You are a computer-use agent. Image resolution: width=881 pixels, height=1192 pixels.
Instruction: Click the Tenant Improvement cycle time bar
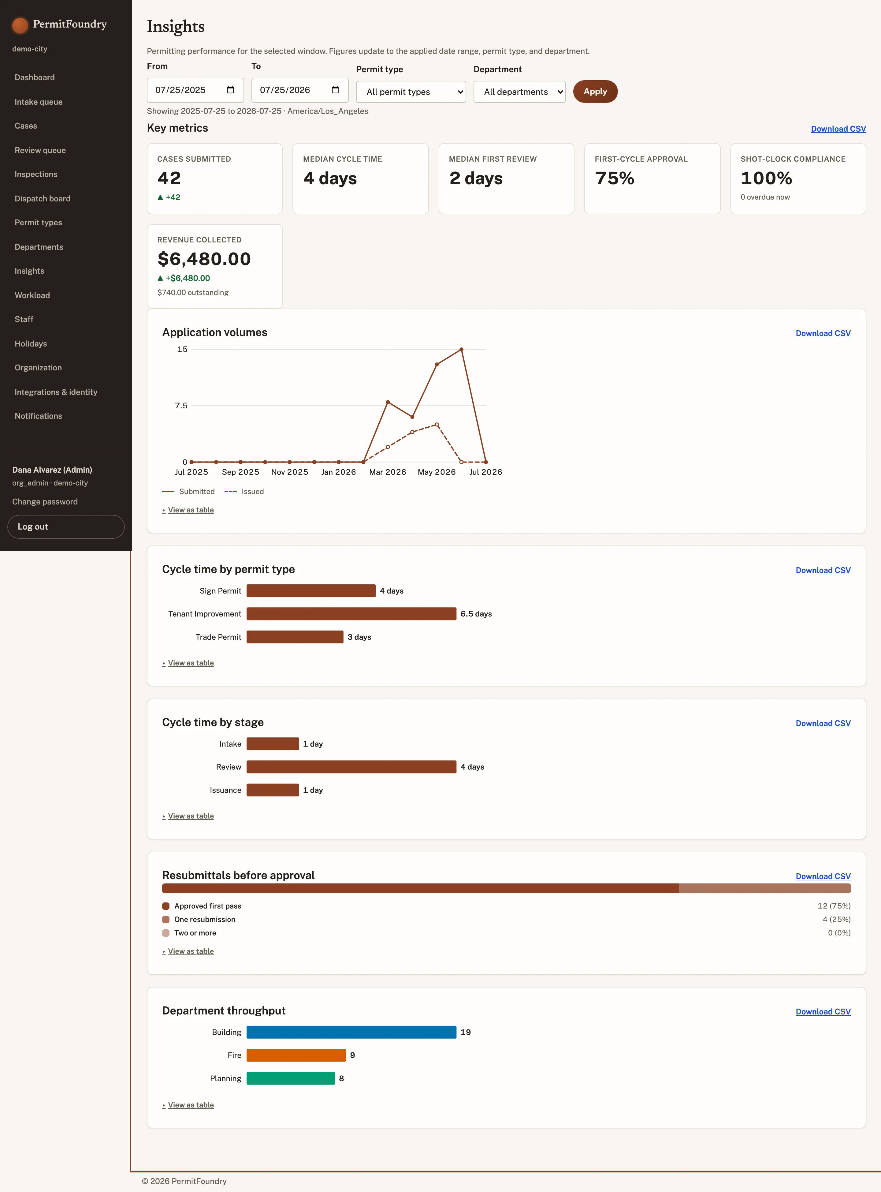pos(351,614)
